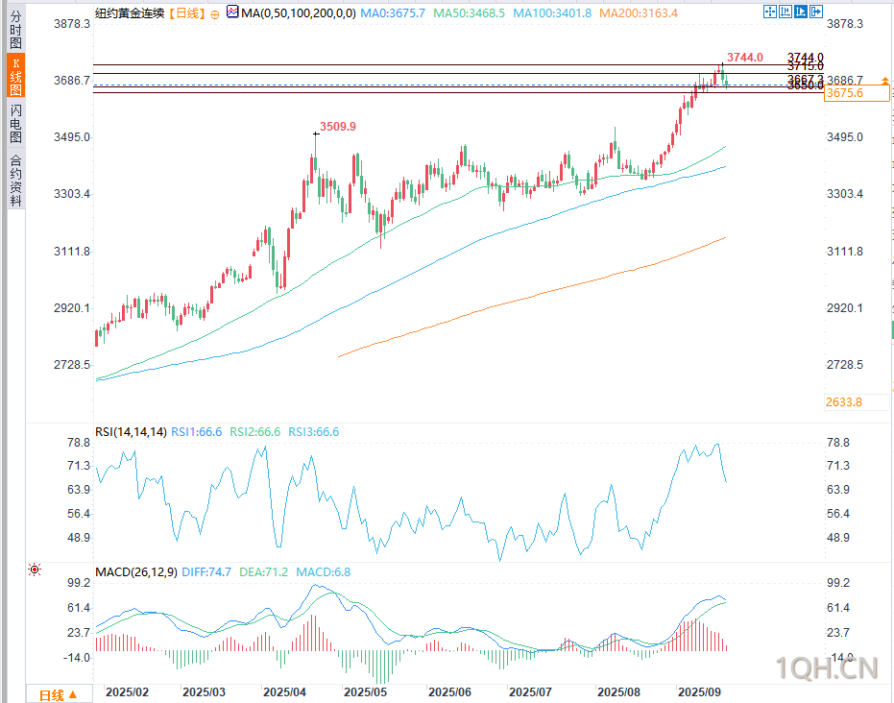The image size is (894, 703).
Task: Click the red gear icon beside the MACD panel
Action: [x=35, y=570]
